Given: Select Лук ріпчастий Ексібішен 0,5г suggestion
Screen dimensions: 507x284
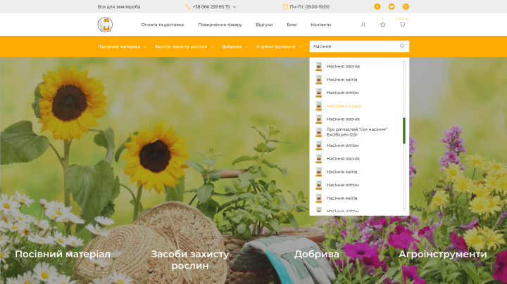Looking at the screenshot, I should point(356,132).
